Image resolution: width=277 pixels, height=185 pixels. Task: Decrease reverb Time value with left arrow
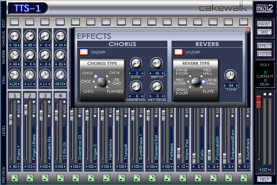click(225, 86)
